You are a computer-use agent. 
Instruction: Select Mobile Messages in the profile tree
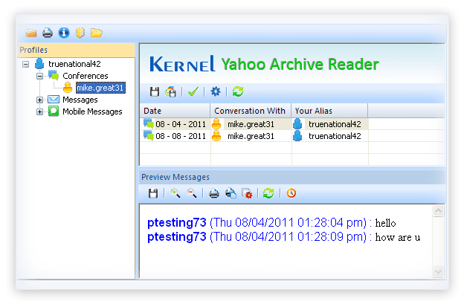(x=92, y=111)
